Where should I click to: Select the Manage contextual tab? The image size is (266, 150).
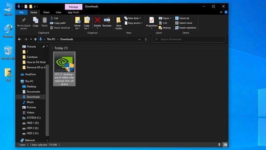74,7
